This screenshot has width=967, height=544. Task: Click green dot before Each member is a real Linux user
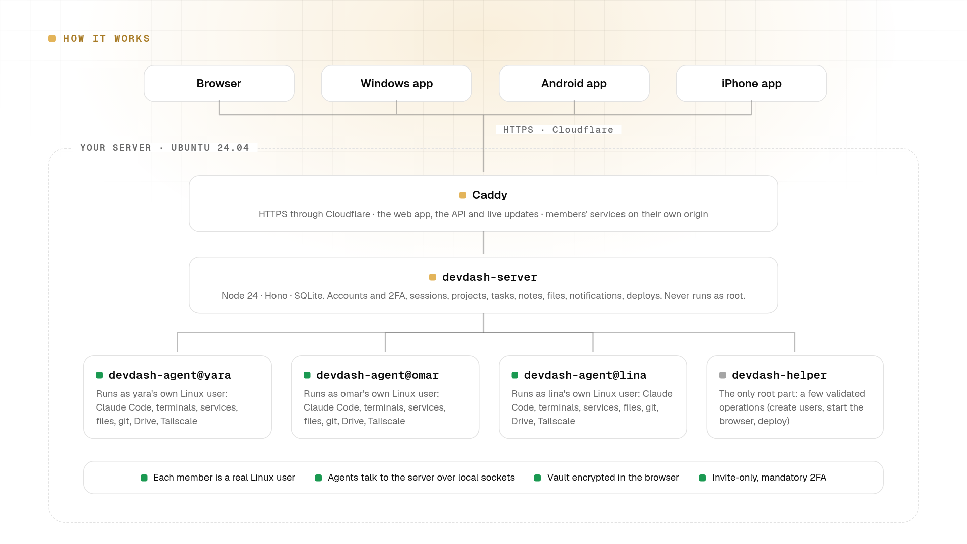tap(144, 478)
